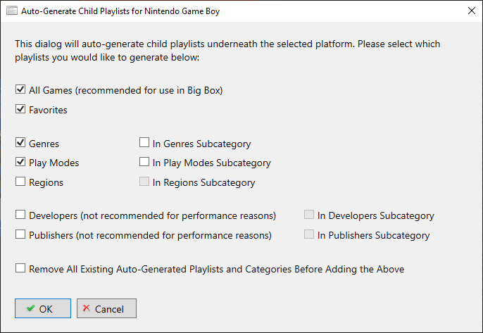Check the Publishers option
483x333 pixels.
tap(20, 234)
